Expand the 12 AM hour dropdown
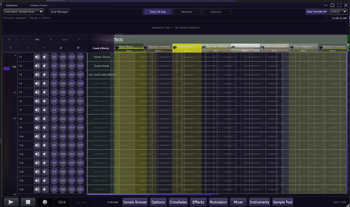 click(339, 12)
